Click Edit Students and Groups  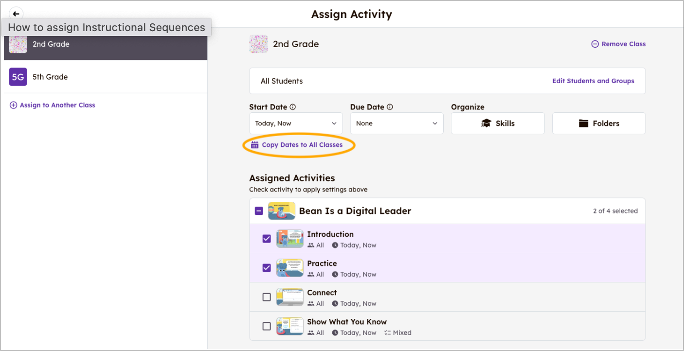coord(594,81)
